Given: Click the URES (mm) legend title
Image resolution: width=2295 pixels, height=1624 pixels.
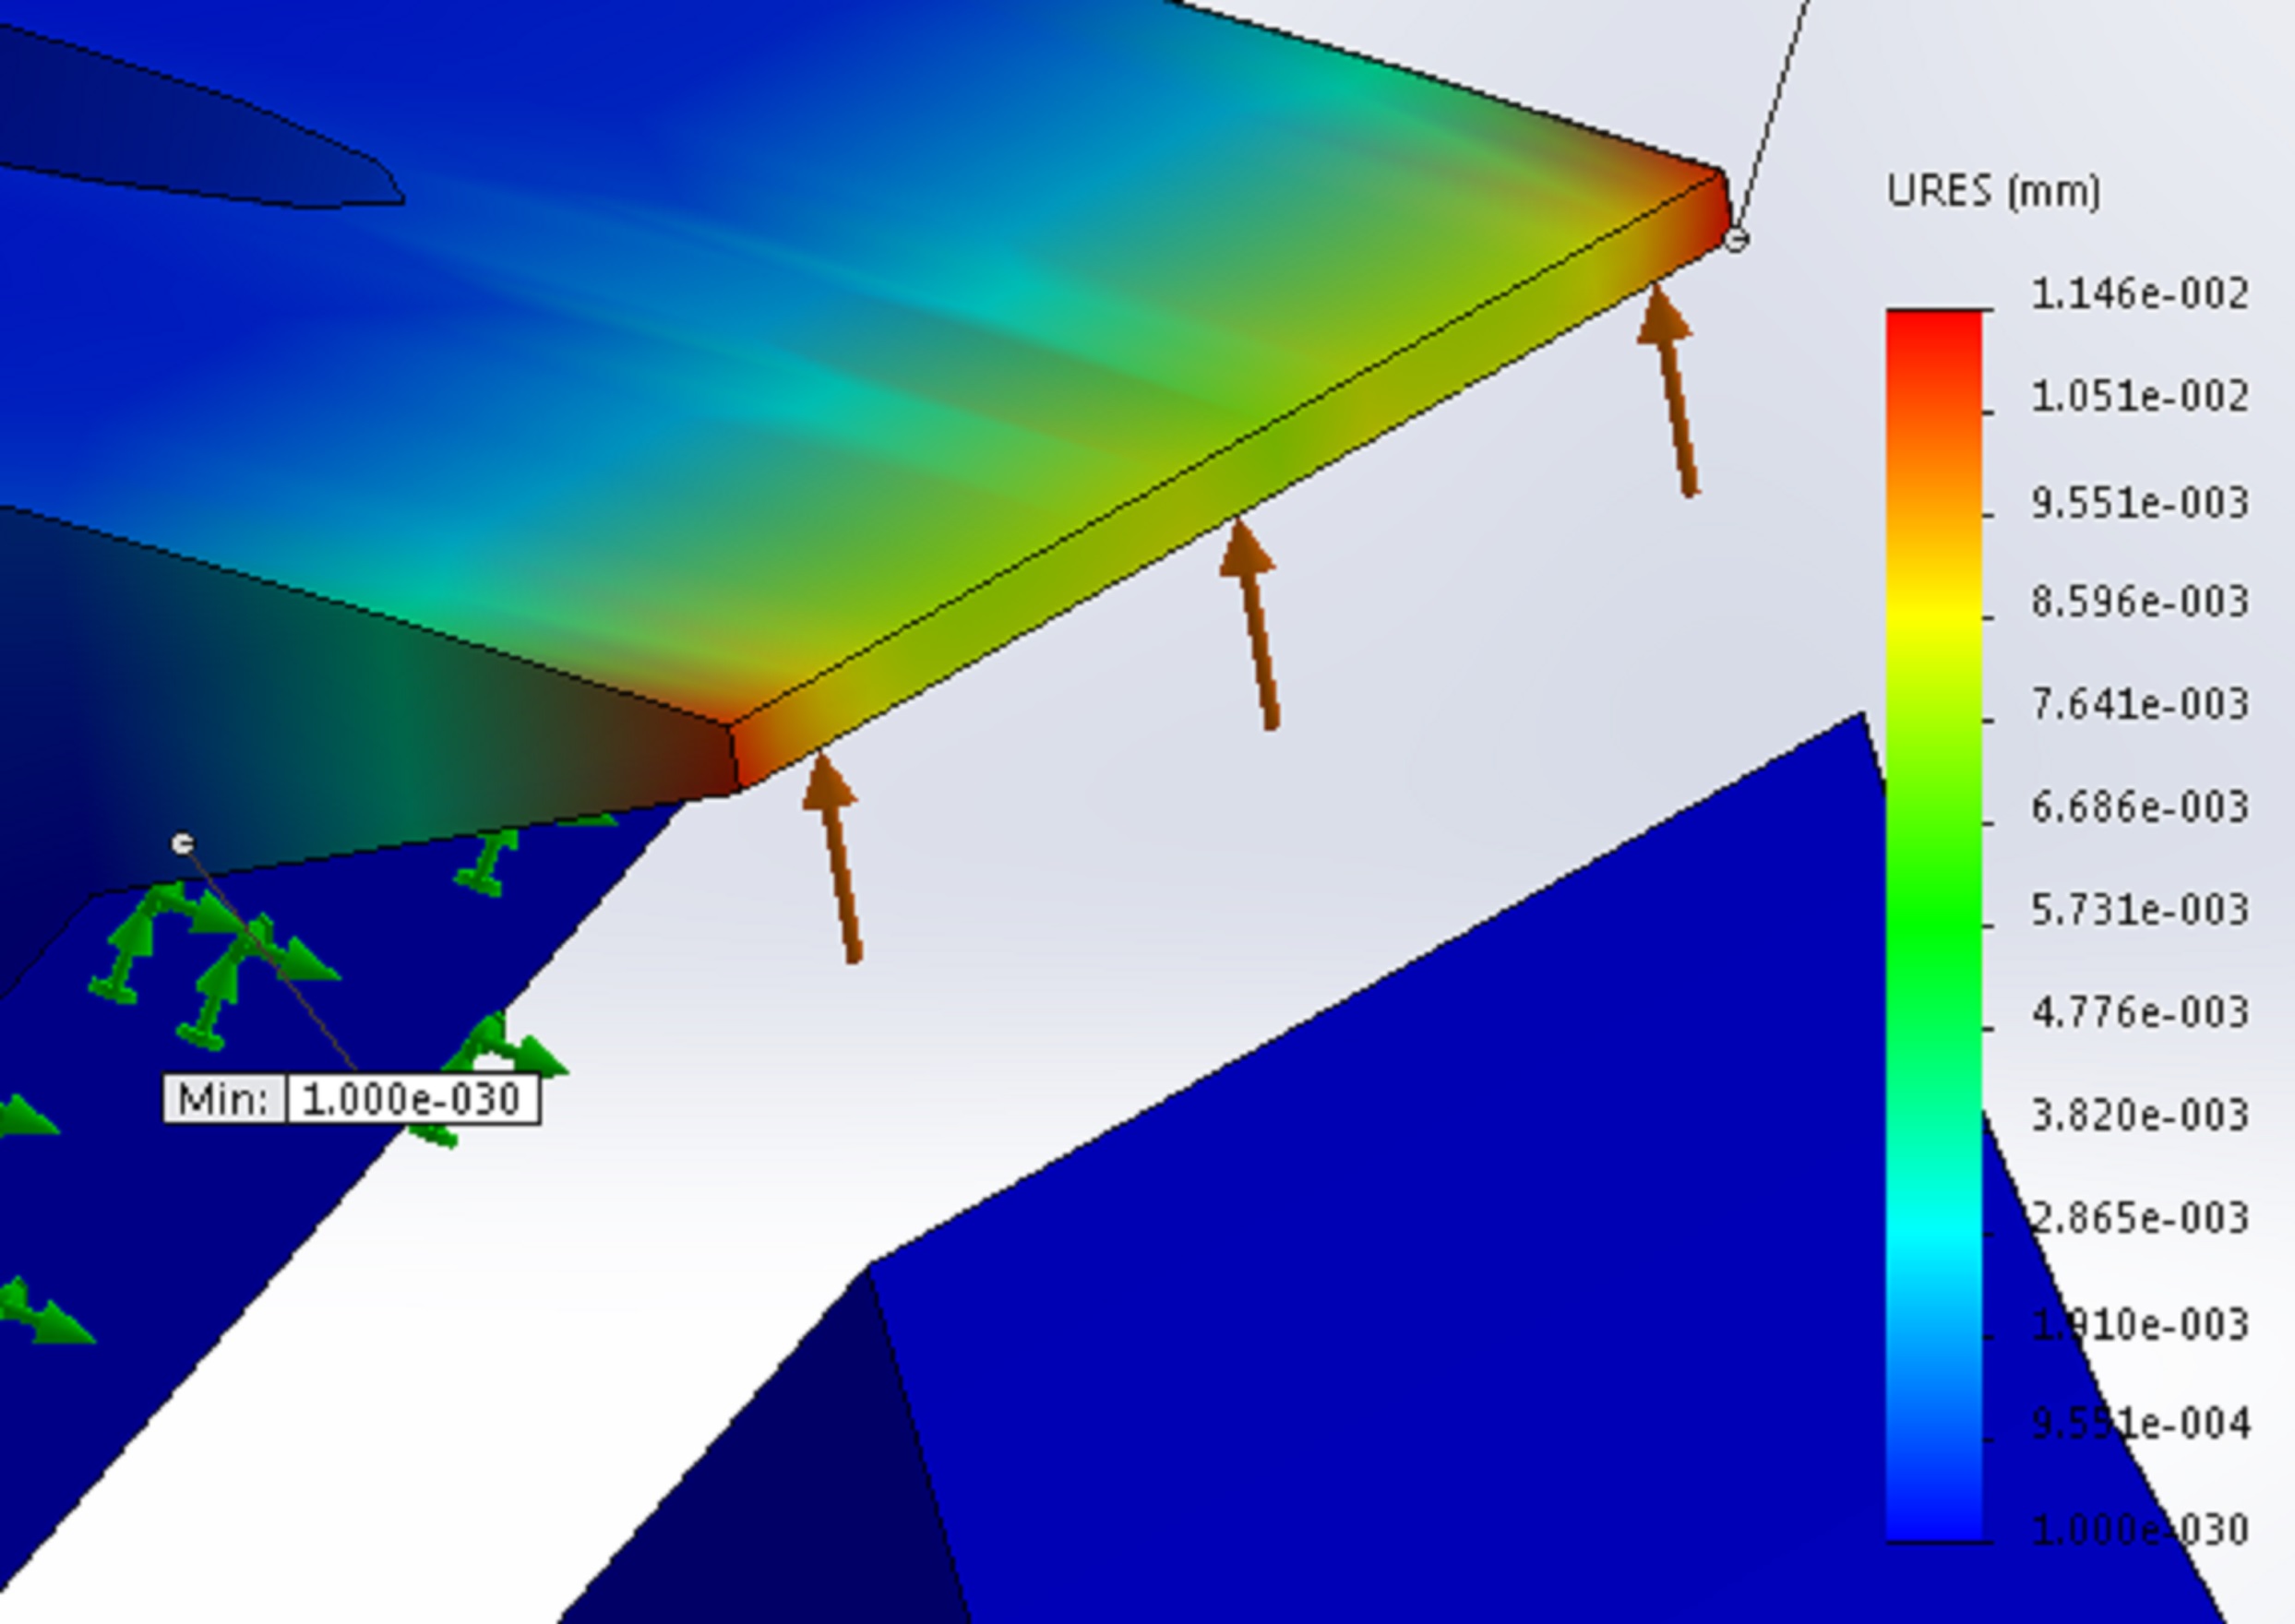Looking at the screenshot, I should 1993,190.
